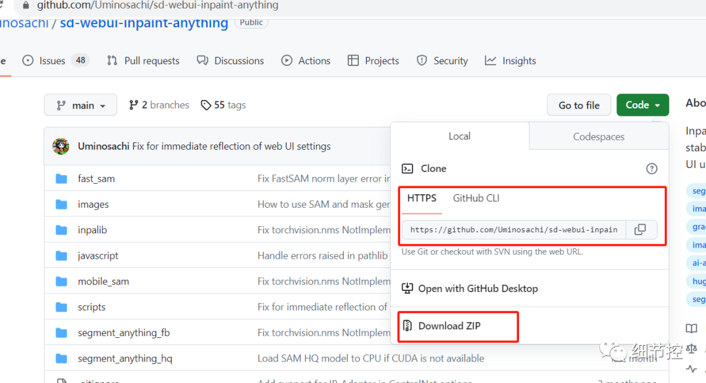This screenshot has width=706, height=383.
Task: Click the browser address bar URL
Action: pyautogui.click(x=158, y=5)
